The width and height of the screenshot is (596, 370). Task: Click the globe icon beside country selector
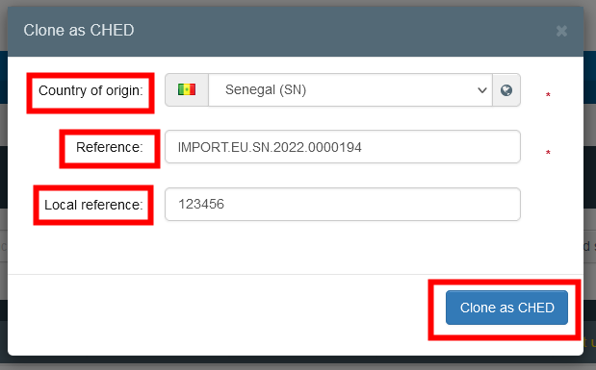[x=506, y=90]
